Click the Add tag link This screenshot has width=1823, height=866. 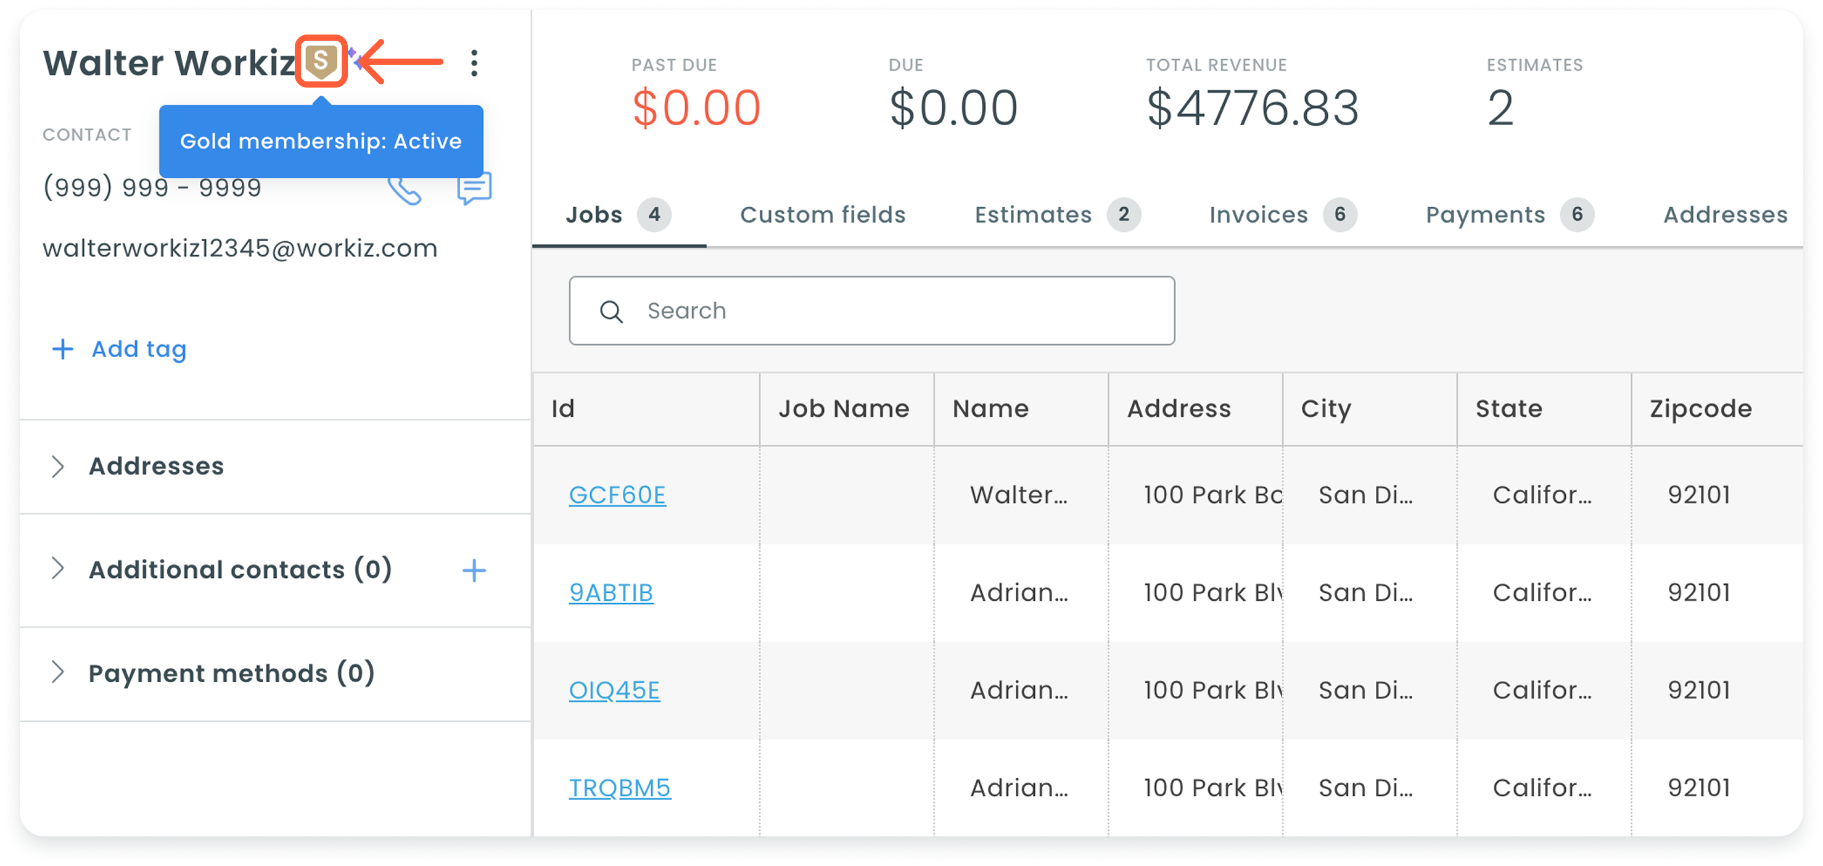click(x=139, y=349)
